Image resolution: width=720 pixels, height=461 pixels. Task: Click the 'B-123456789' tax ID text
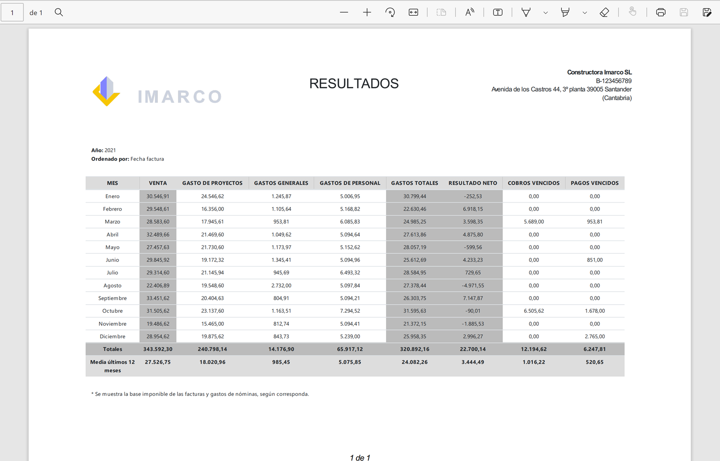(613, 81)
